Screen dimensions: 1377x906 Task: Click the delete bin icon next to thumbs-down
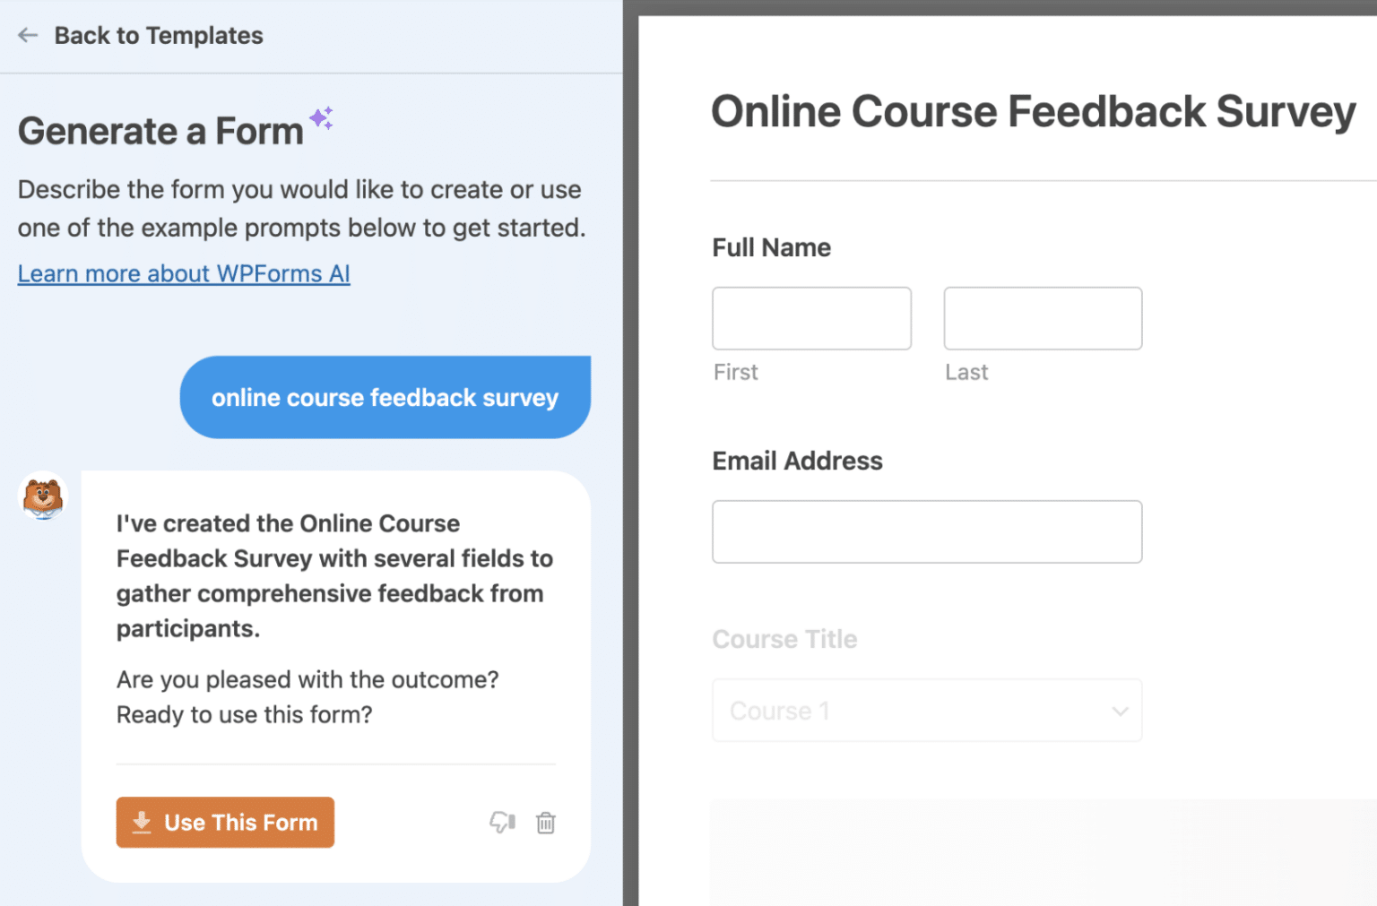[x=545, y=823]
